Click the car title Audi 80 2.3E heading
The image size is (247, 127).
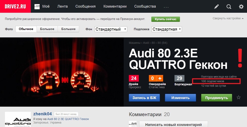(x=178, y=59)
